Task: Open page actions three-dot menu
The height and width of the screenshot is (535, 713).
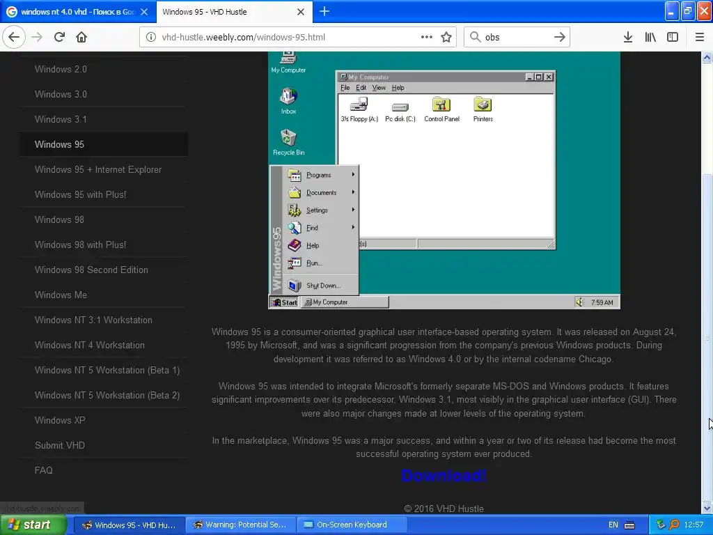Action: pos(427,37)
